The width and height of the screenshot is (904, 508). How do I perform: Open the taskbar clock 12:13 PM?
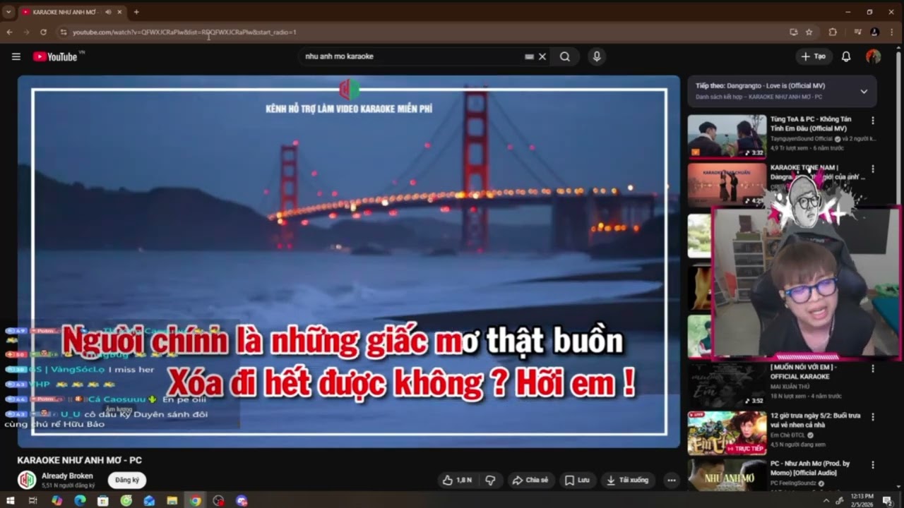tap(862, 500)
